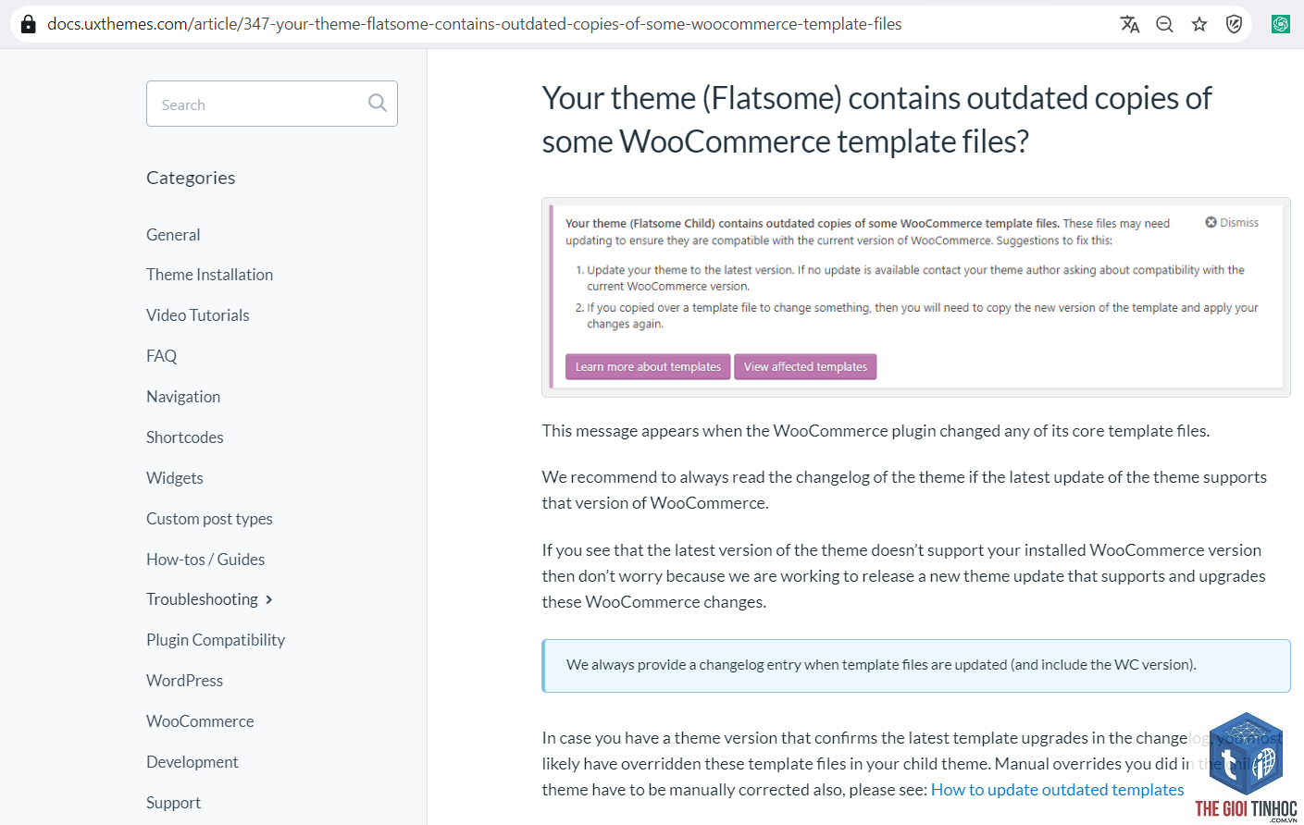Open the Widgets category
Viewport: 1304px width, 825px height.
pyautogui.click(x=175, y=478)
